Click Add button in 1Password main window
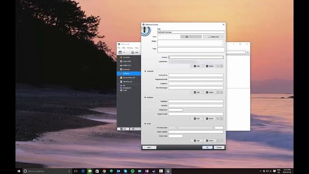 [124, 129]
